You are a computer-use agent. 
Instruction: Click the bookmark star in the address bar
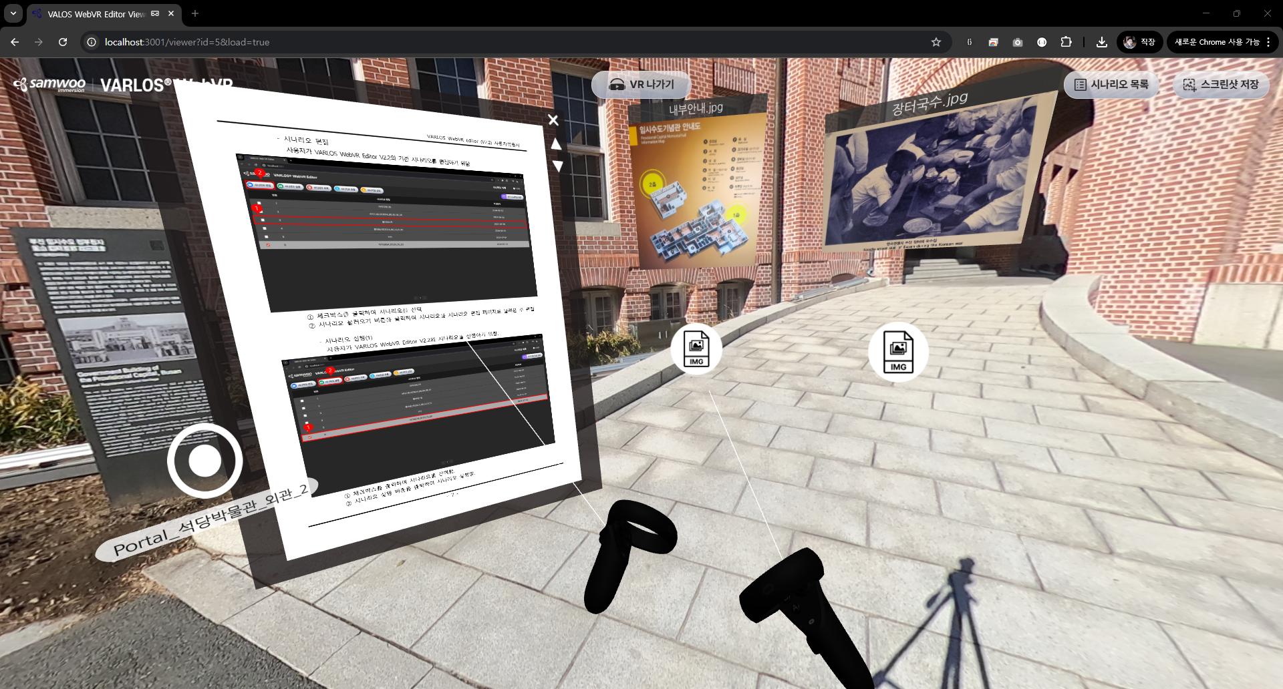(x=936, y=41)
